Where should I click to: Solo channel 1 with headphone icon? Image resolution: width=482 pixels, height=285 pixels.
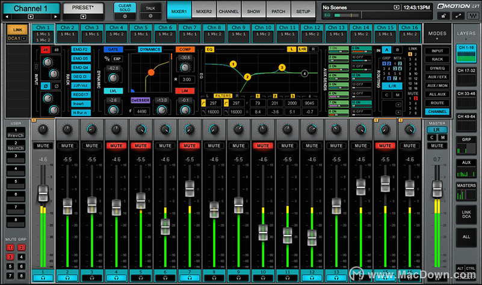(43, 278)
